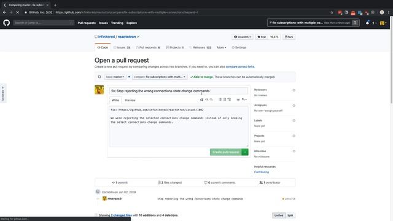Open the compare branch dropdown
The image size is (393, 221).
pos(160,77)
